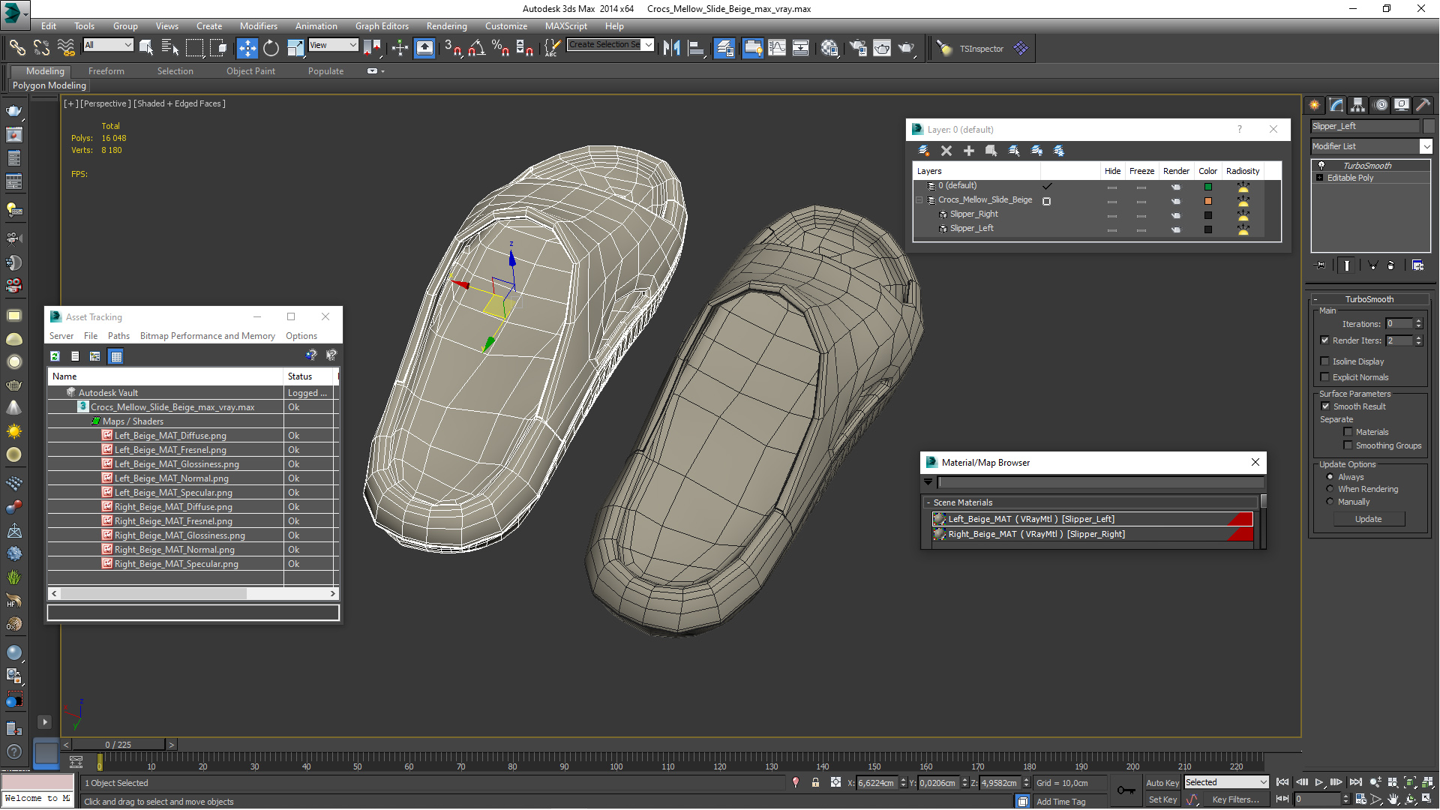Enable Separate by Smoothing Groups checkbox
Viewport: 1440px width, 810px height.
(1348, 445)
